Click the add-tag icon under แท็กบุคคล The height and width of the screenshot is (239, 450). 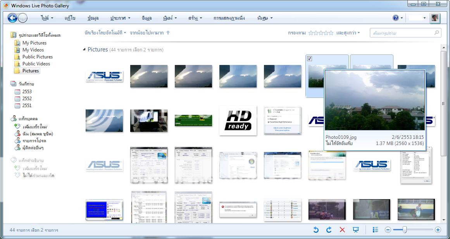point(17,126)
